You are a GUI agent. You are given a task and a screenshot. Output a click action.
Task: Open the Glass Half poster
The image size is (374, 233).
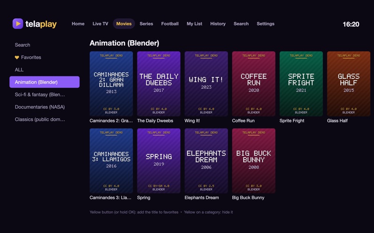click(x=348, y=84)
